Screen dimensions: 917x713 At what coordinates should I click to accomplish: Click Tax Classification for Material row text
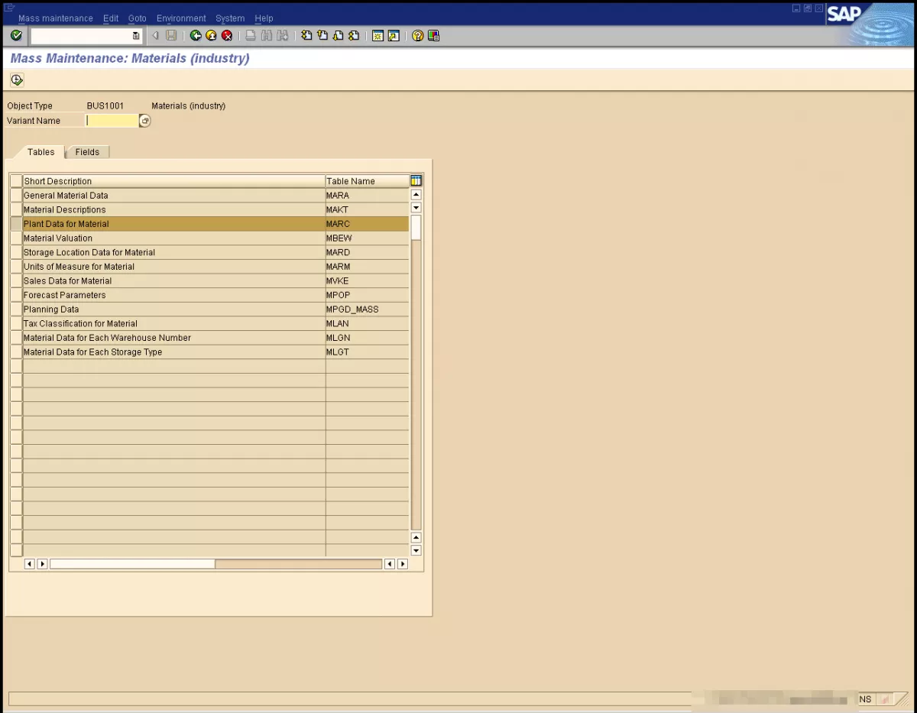pyautogui.click(x=80, y=324)
